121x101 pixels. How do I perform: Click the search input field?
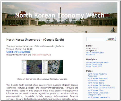[96, 39]
